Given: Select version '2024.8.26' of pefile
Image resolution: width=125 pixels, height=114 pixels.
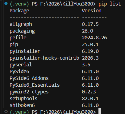Looking at the screenshot, I should coord(94,38).
